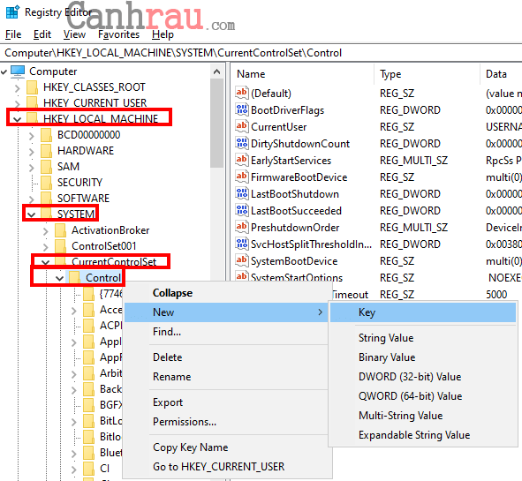Click the folder icon beside SAM

pos(46,166)
